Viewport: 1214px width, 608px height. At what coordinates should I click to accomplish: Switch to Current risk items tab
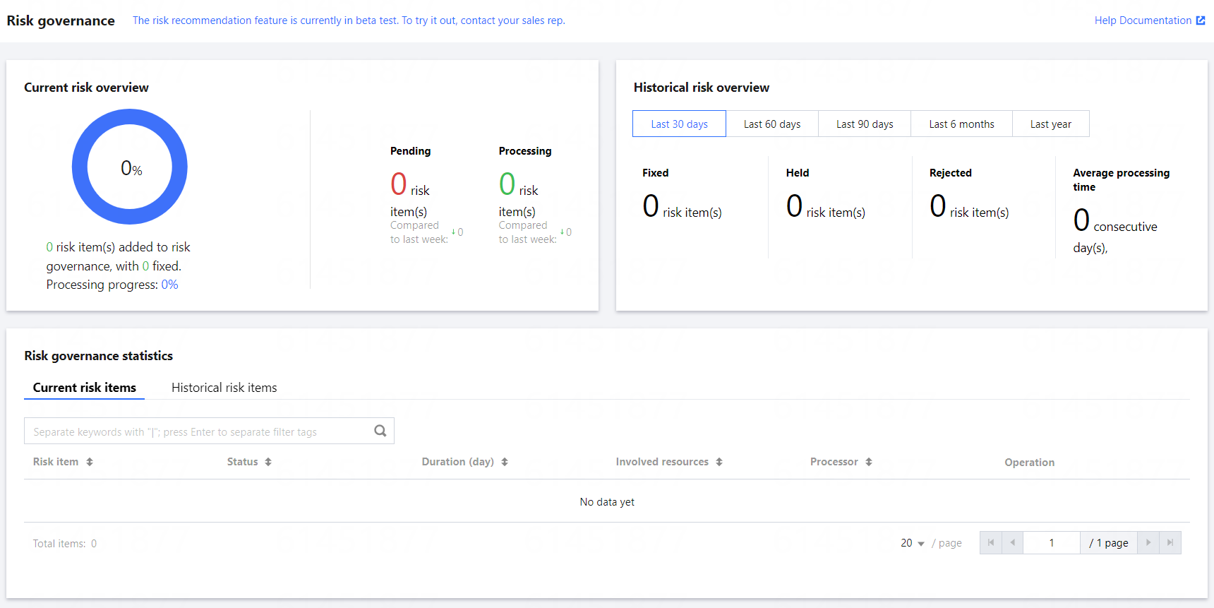[85, 388]
